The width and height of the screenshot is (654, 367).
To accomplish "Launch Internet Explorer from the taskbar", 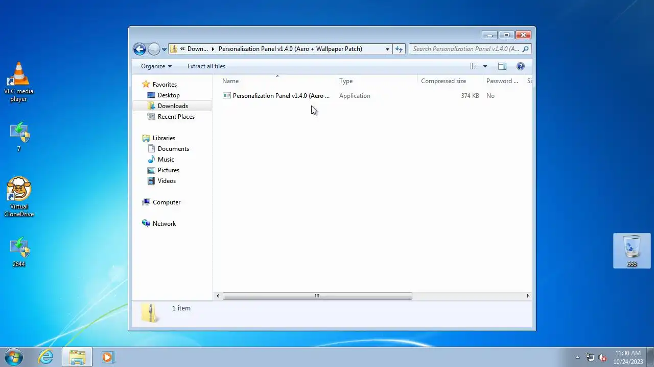I will (x=46, y=357).
